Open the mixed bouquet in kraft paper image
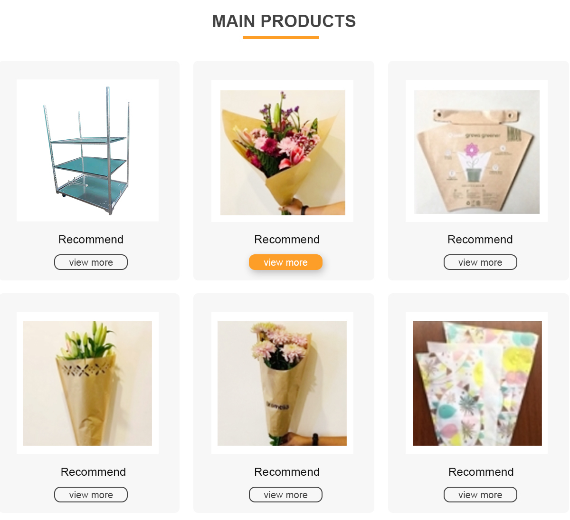 pyautogui.click(x=283, y=153)
